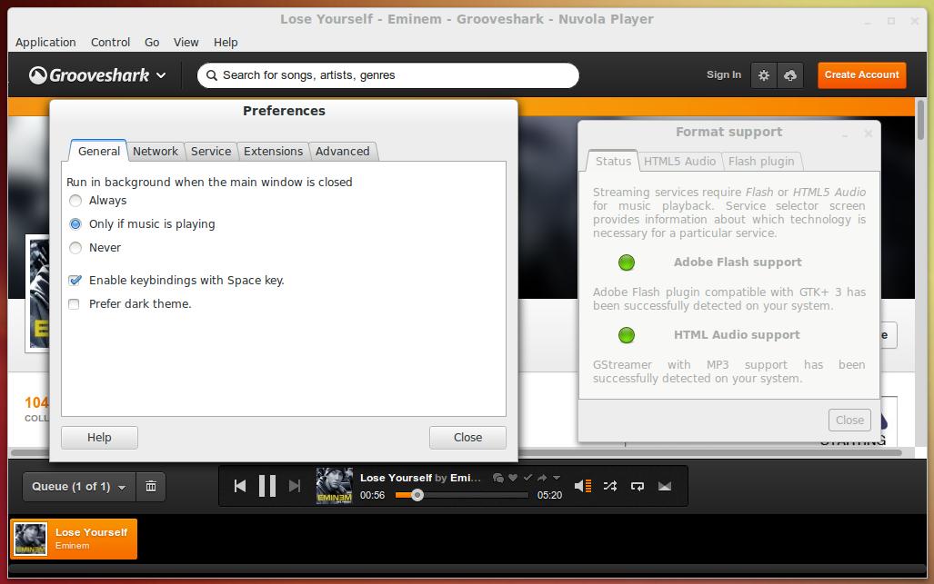
Task: Select the Always run in background option
Action: (x=76, y=201)
